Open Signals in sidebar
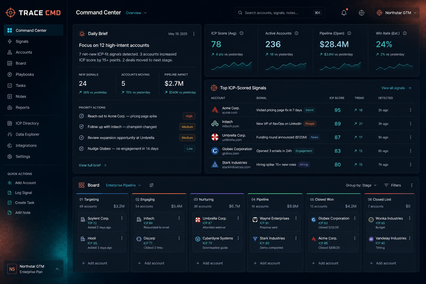Viewport: 426px width, 284px height. tap(34, 41)
